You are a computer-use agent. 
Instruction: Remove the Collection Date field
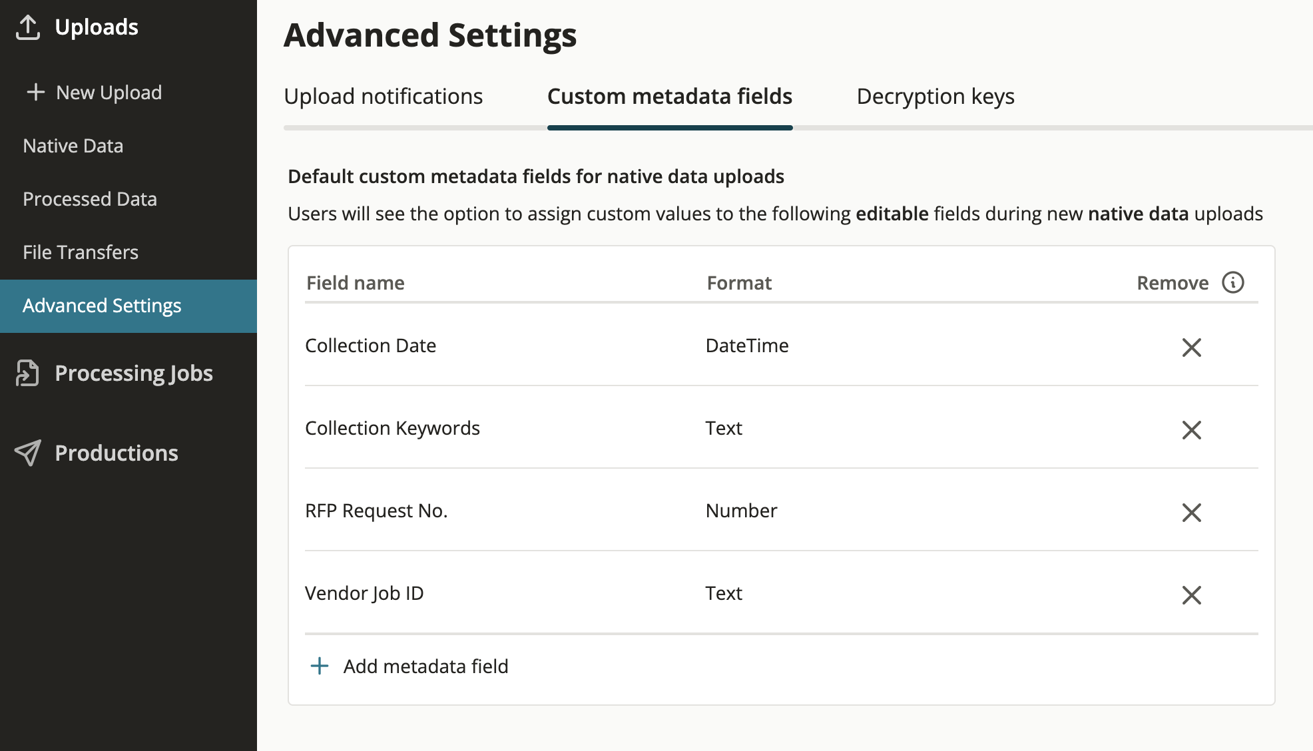pyautogui.click(x=1192, y=347)
